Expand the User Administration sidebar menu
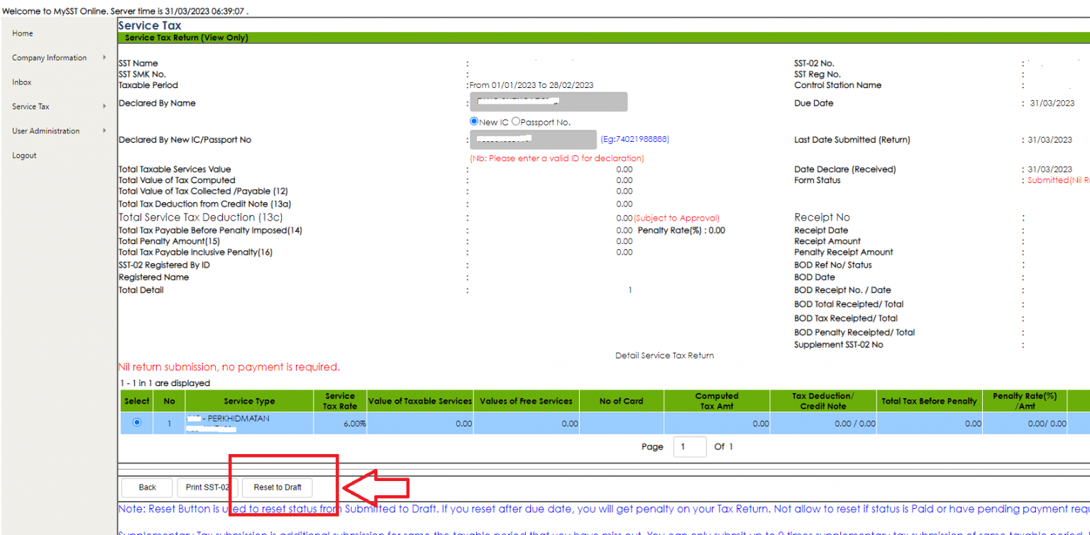The image size is (1090, 535). (x=46, y=131)
